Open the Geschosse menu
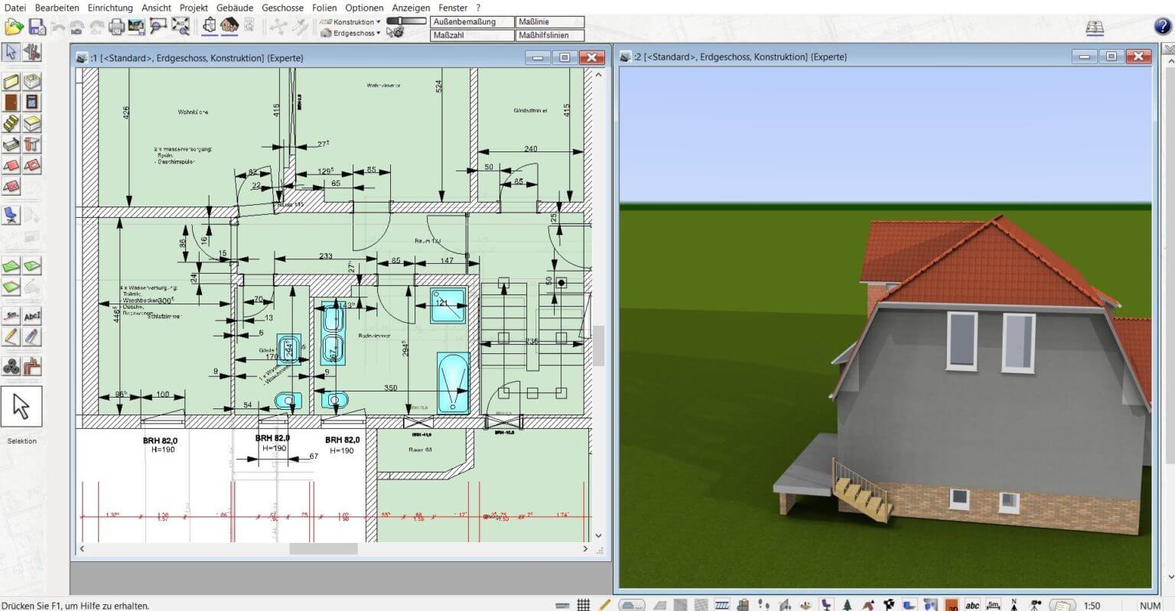The image size is (1175, 611). pos(282,8)
